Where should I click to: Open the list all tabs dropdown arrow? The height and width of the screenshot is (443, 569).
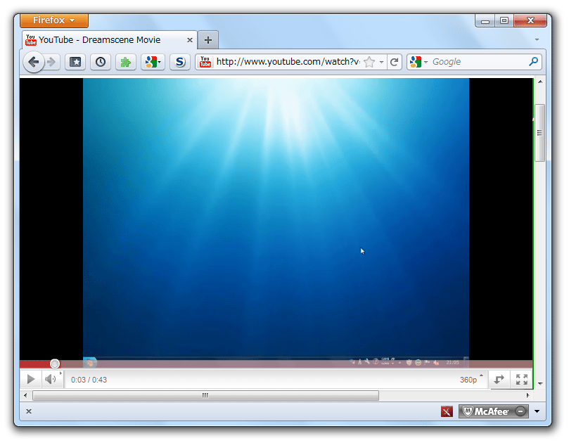coord(537,39)
